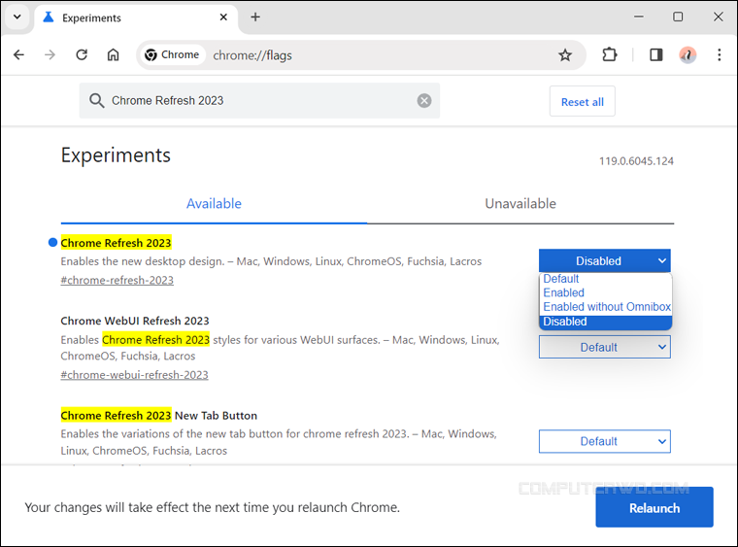
Task: Switch to the Unavailable tab
Action: 520,204
